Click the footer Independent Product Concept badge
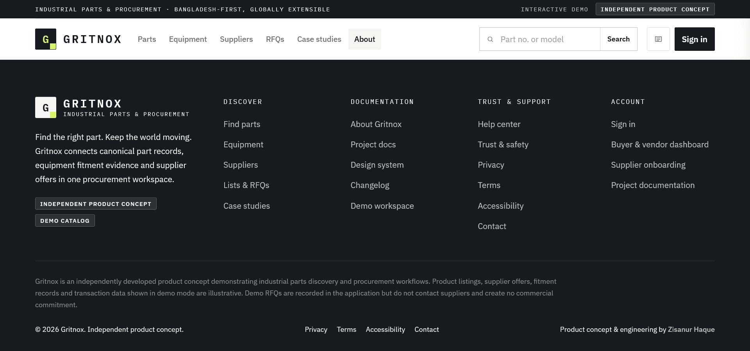The width and height of the screenshot is (750, 351). [x=96, y=204]
